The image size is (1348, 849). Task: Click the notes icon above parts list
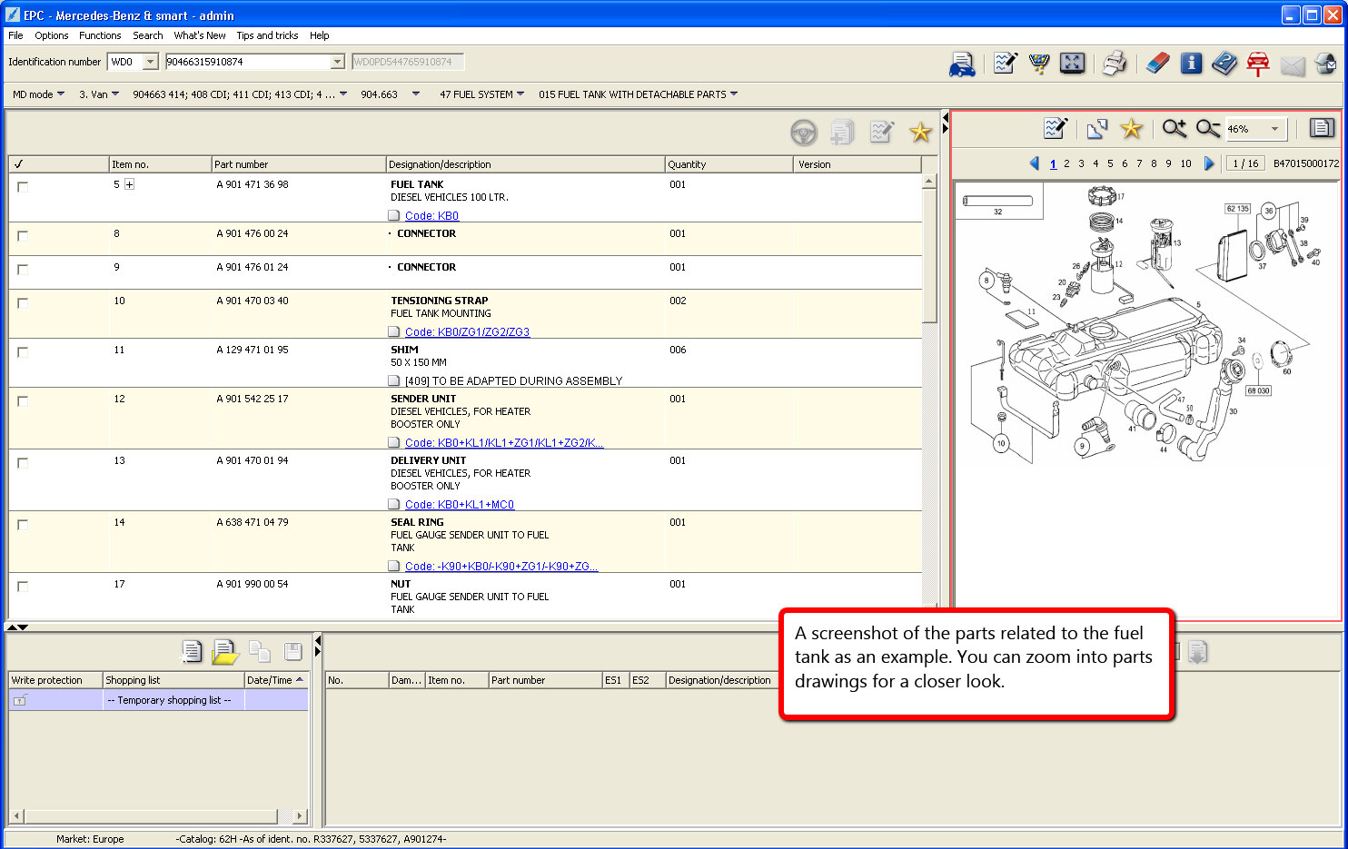tap(881, 133)
